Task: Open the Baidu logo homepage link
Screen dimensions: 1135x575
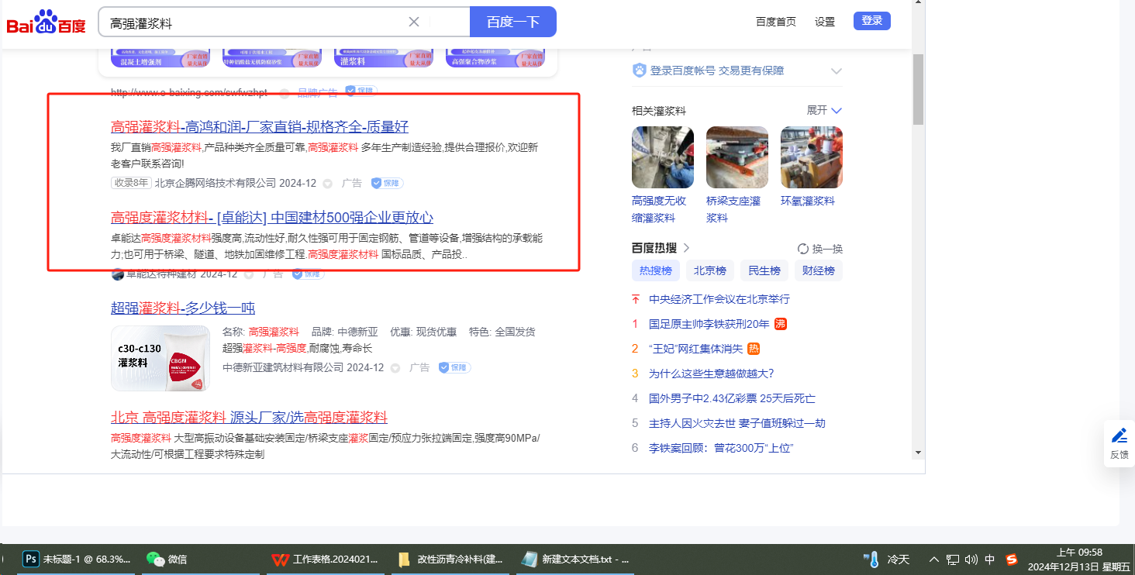Action: pyautogui.click(x=47, y=22)
